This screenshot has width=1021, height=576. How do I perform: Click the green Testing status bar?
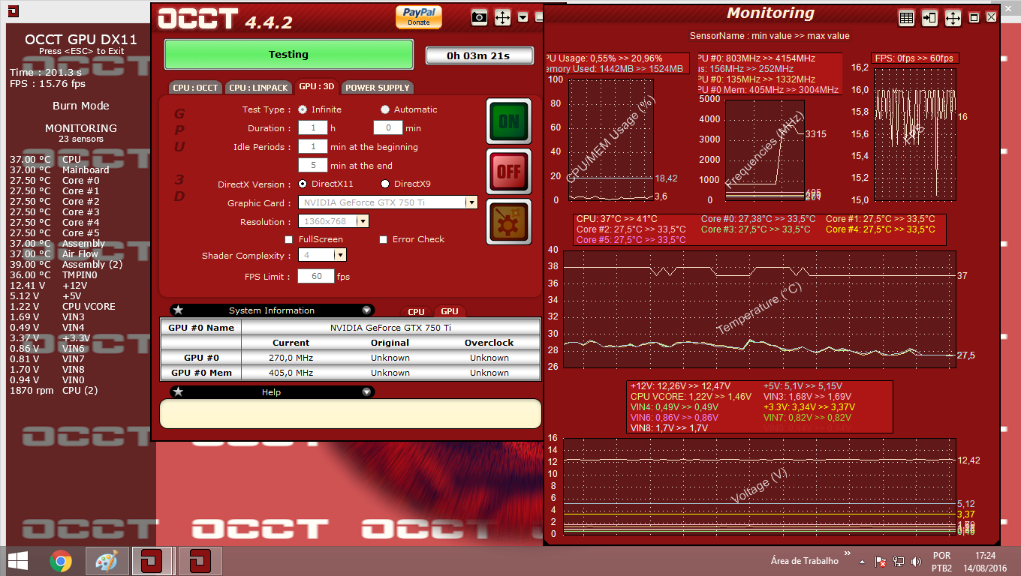click(x=289, y=55)
